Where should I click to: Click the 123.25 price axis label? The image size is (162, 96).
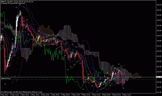pyautogui.click(x=159, y=61)
